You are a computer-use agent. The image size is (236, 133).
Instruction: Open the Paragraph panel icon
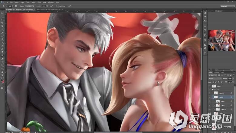coord(205,30)
